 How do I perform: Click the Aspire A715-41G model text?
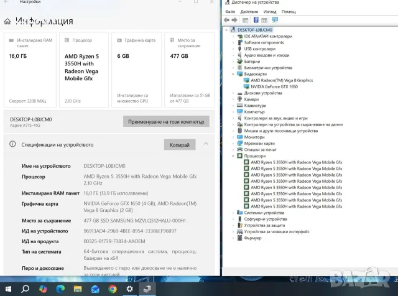click(25, 126)
